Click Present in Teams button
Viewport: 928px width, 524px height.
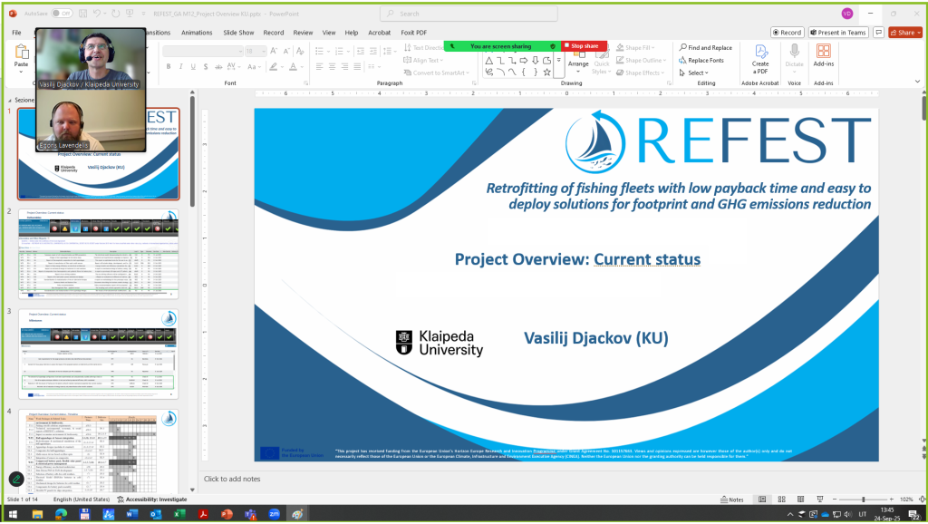[838, 33]
